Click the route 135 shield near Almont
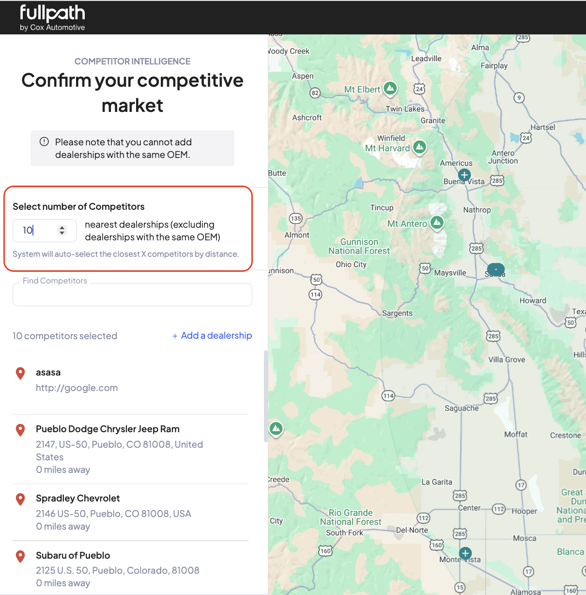The width and height of the screenshot is (586, 595). [296, 218]
